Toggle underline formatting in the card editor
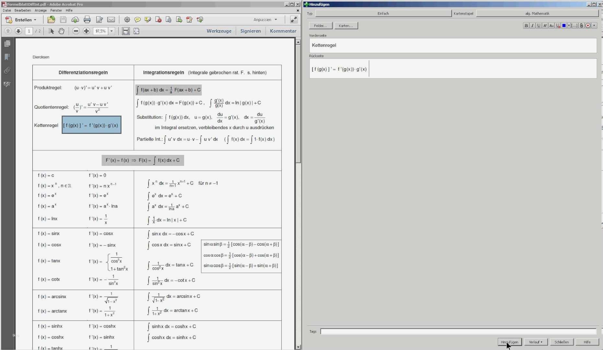Viewport: 603px width, 350px height. point(539,26)
